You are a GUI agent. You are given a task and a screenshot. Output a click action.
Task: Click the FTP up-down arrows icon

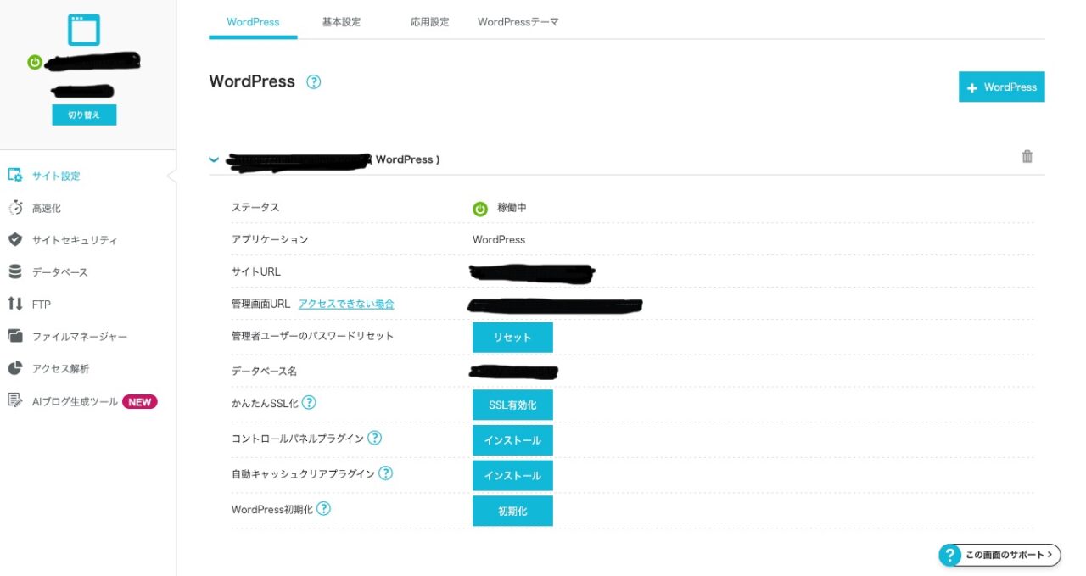click(14, 304)
